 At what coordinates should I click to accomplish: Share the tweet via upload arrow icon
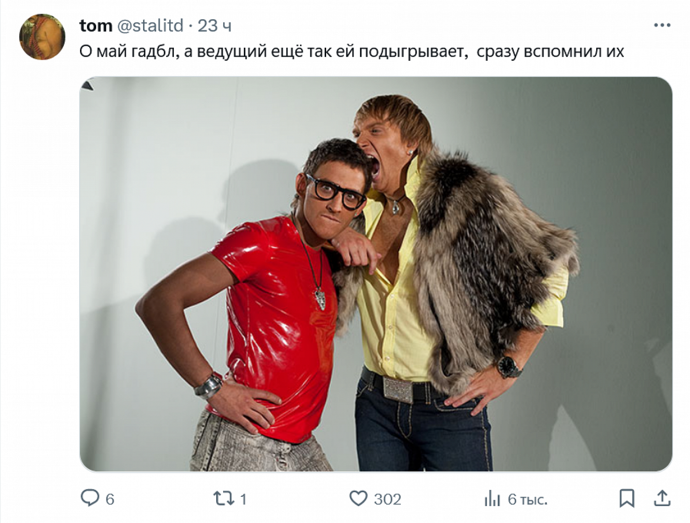662,498
